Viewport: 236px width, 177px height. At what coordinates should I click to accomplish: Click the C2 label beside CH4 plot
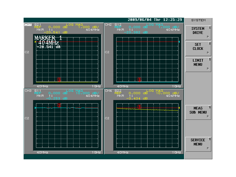107,118
